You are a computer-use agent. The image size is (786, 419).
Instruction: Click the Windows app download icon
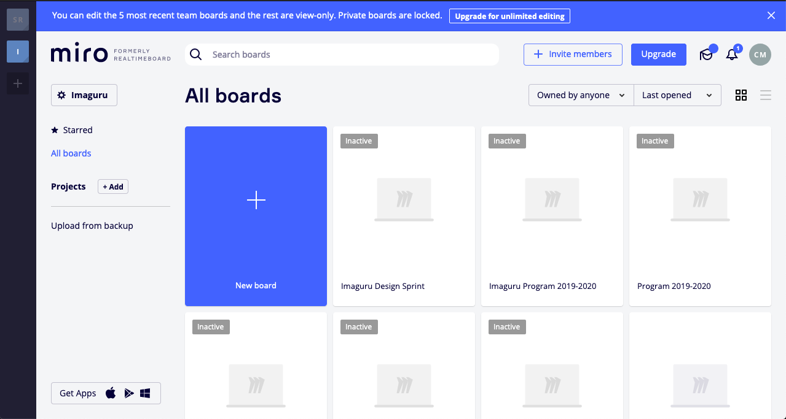[x=145, y=393]
